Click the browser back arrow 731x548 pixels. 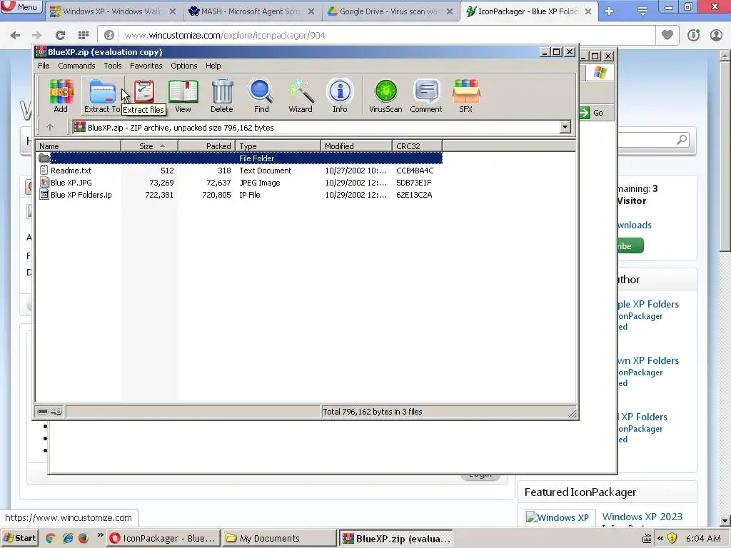pos(15,35)
